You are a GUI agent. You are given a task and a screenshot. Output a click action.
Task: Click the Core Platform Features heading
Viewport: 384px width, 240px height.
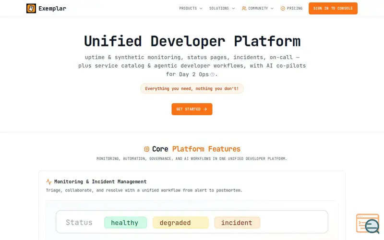click(196, 149)
